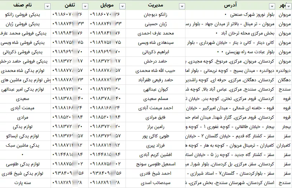Select cell ابراهیم ذکریائی
The width and height of the screenshot is (292, 188).
(155, 52)
